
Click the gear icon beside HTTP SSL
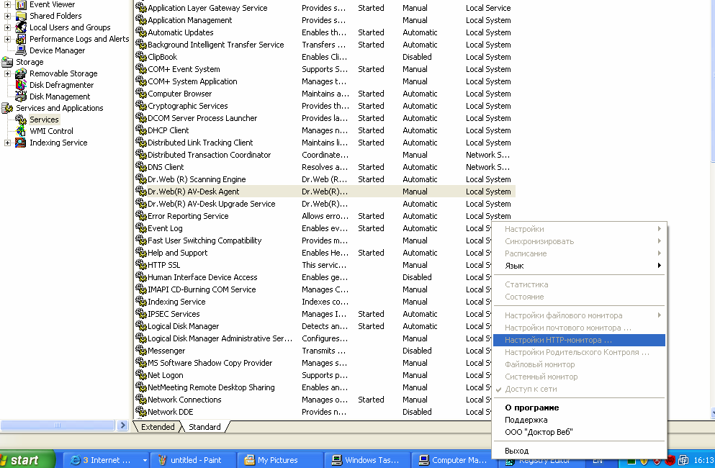tap(141, 264)
